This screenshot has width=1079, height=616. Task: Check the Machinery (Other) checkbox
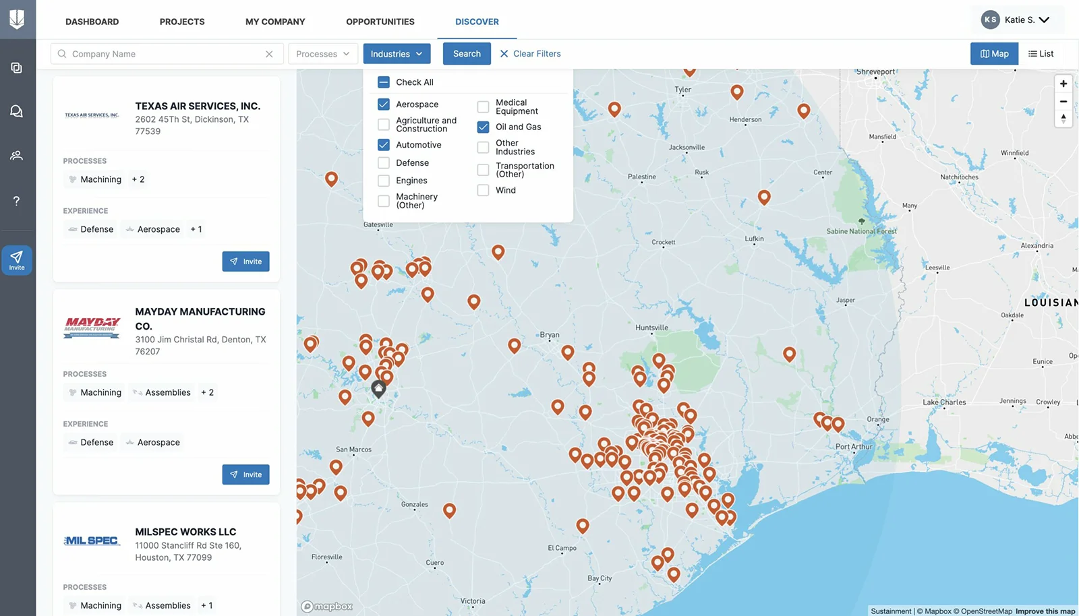point(384,201)
